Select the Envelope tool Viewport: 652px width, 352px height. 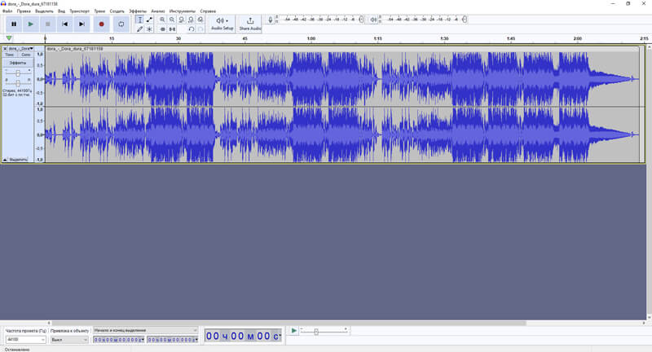149,20
